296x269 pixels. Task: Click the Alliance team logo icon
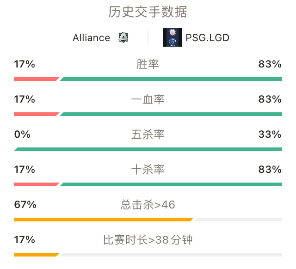[123, 37]
